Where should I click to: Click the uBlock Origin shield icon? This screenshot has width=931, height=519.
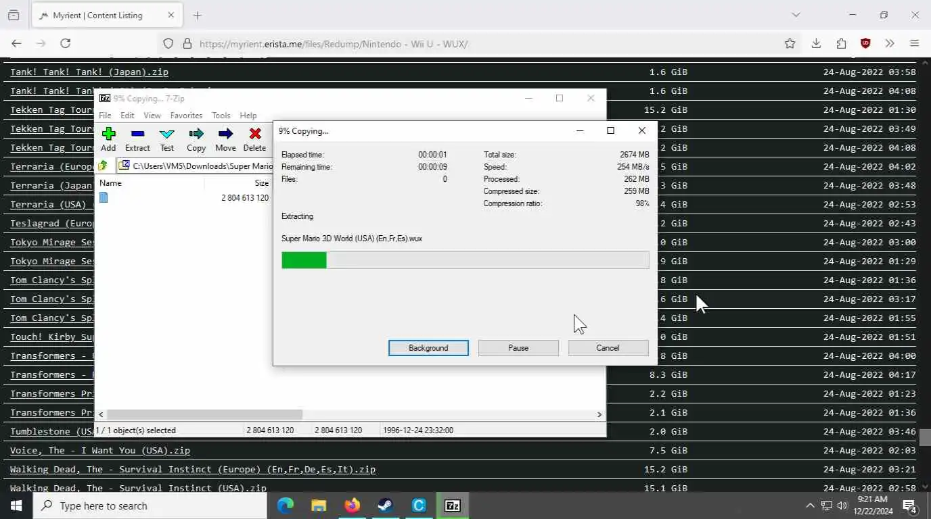(865, 43)
